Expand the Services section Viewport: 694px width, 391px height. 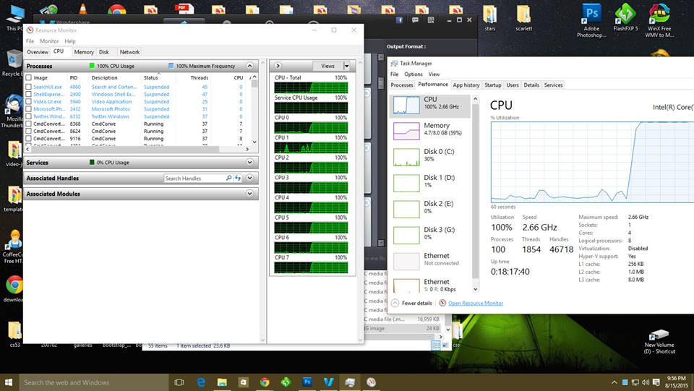(x=250, y=163)
